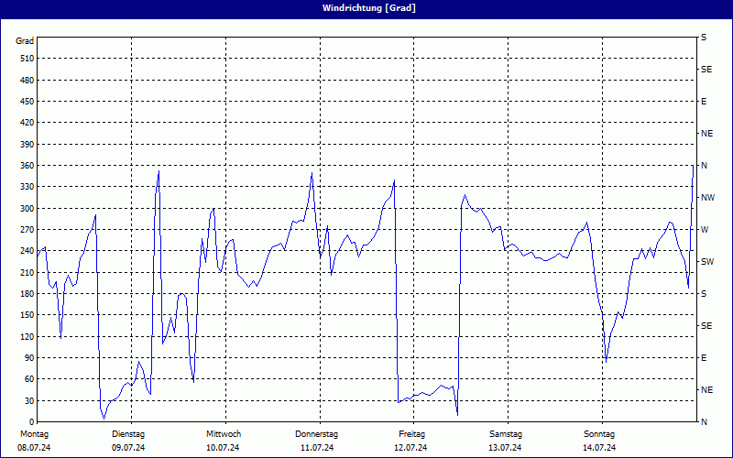Viewport: 733px width, 458px height.
Task: Click the 360 y-axis value
Action: 27,166
